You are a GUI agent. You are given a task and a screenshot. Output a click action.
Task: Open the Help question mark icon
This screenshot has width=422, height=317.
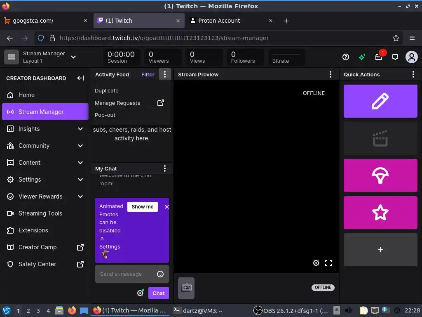click(x=346, y=57)
